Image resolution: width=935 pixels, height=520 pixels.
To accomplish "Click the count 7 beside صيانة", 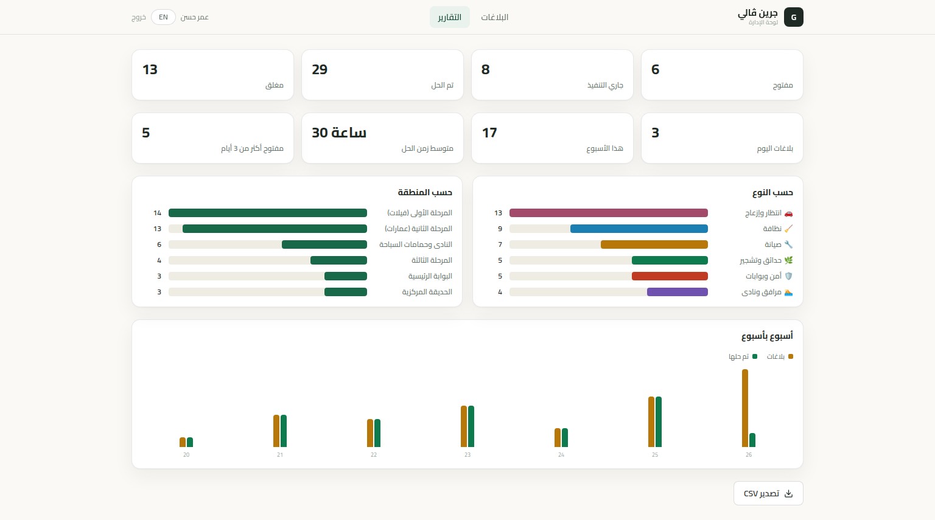I will (500, 244).
